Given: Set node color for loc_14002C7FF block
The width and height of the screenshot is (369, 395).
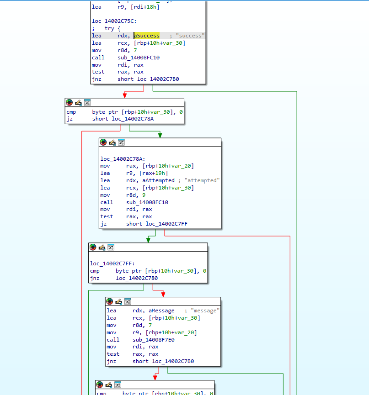Looking at the screenshot, I should (93, 248).
